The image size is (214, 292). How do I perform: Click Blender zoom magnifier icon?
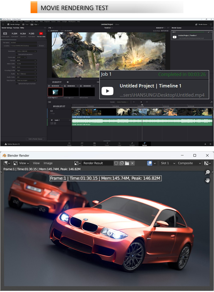tap(208, 172)
